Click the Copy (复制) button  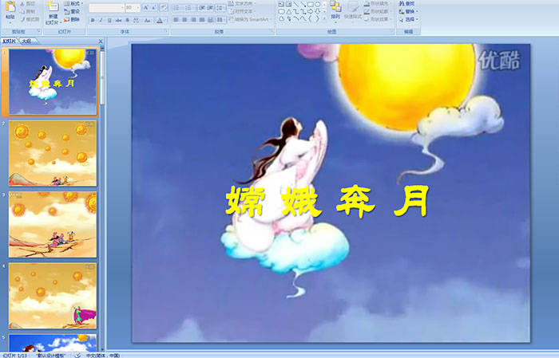(x=28, y=11)
